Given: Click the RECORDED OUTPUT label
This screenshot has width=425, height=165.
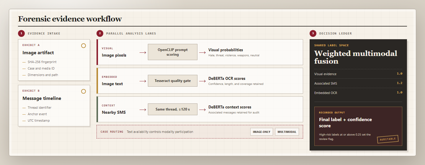Looking at the screenshot, I should (x=332, y=113).
